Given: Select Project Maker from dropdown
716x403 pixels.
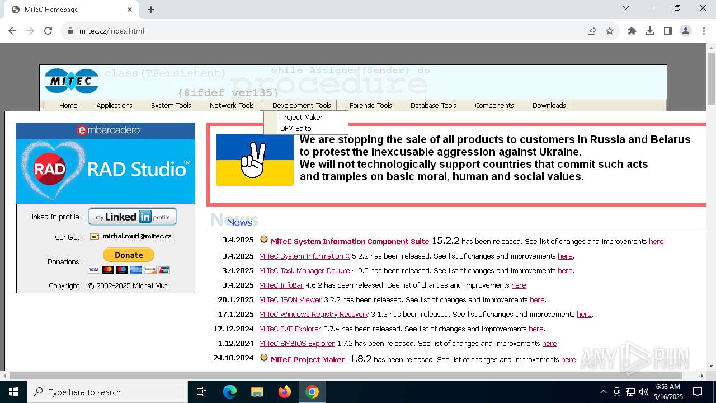Looking at the screenshot, I should coord(305,117).
